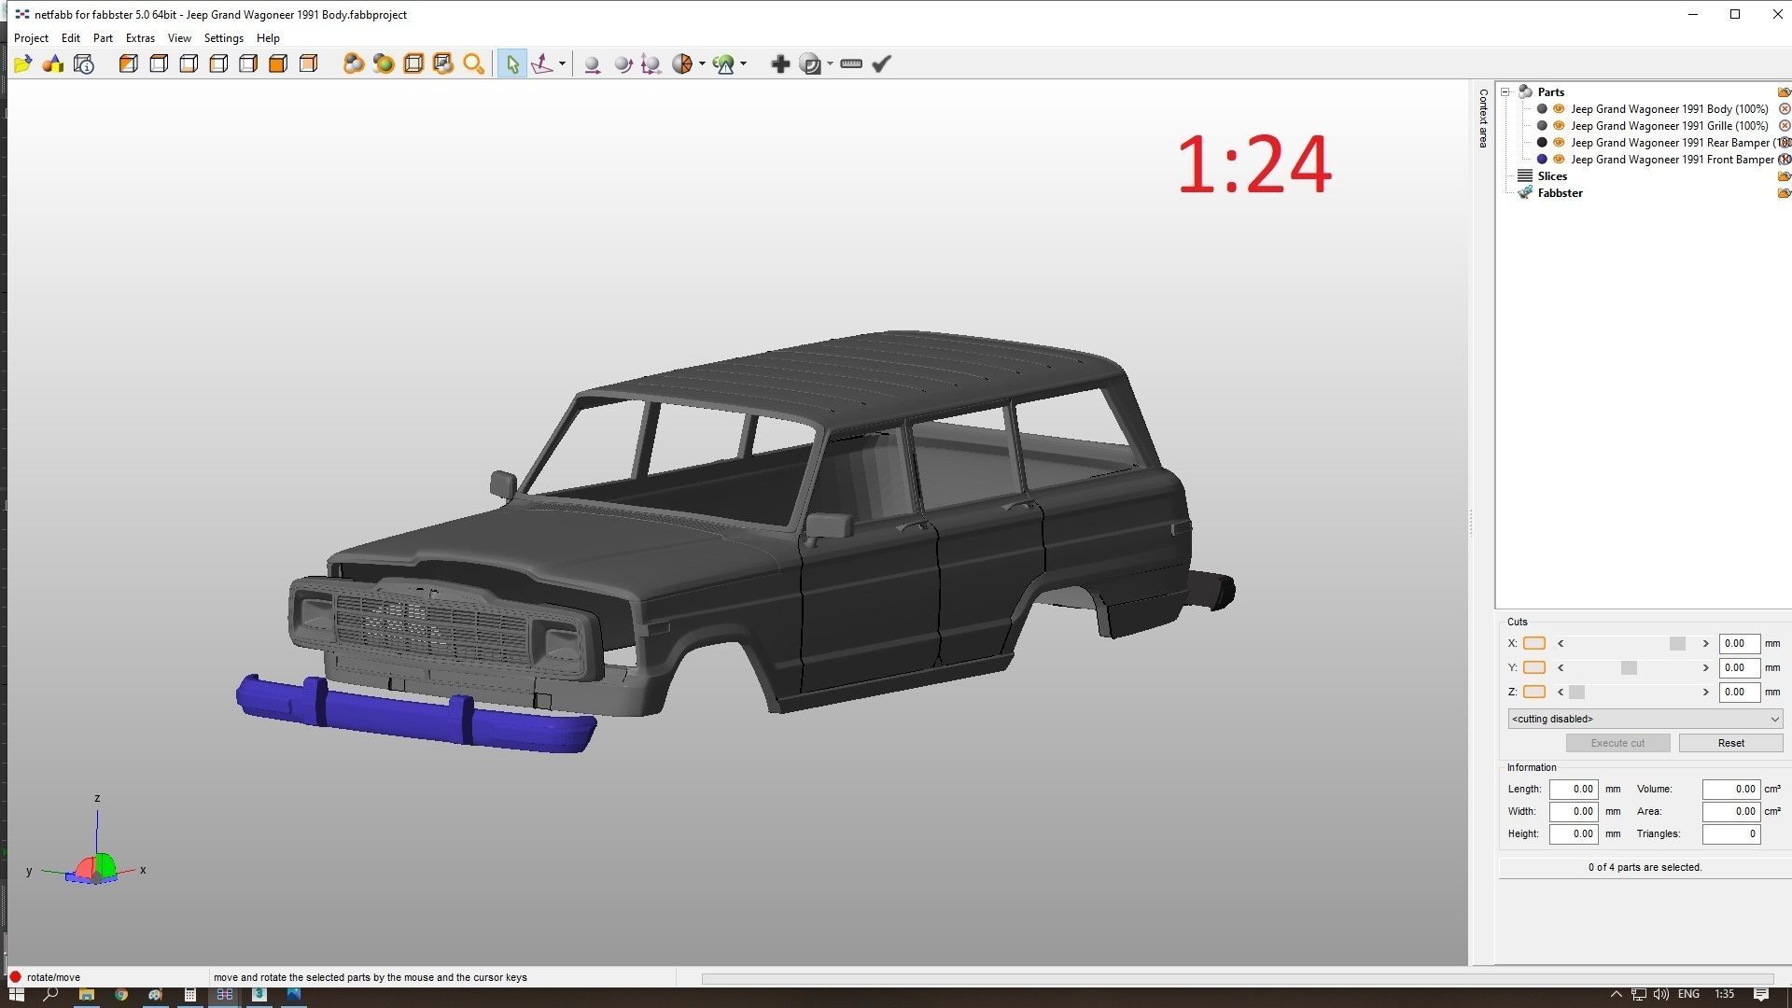
Task: Open the Settings menu
Action: 224,38
